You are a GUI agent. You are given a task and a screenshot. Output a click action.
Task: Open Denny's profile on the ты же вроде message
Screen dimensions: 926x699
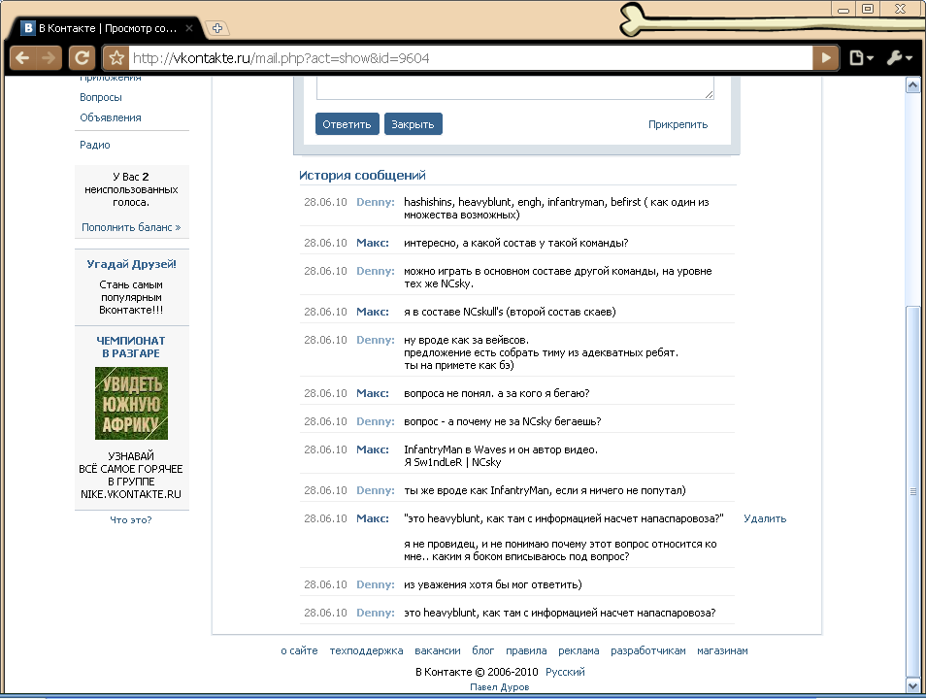coord(375,490)
